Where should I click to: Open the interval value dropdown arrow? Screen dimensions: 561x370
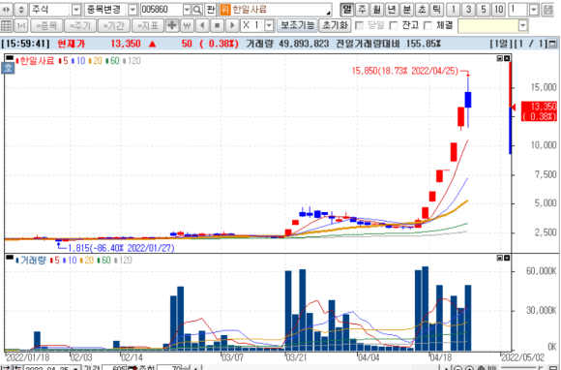click(534, 10)
